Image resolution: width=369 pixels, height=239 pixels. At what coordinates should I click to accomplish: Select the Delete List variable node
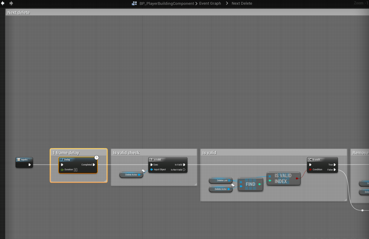pyautogui.click(x=221, y=180)
